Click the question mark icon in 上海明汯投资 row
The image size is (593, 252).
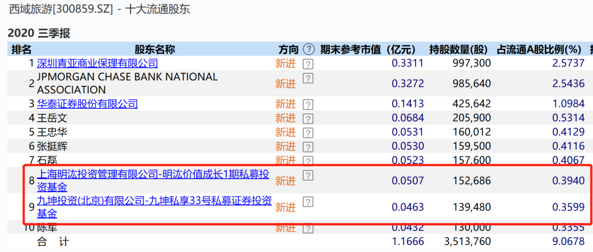click(308, 175)
